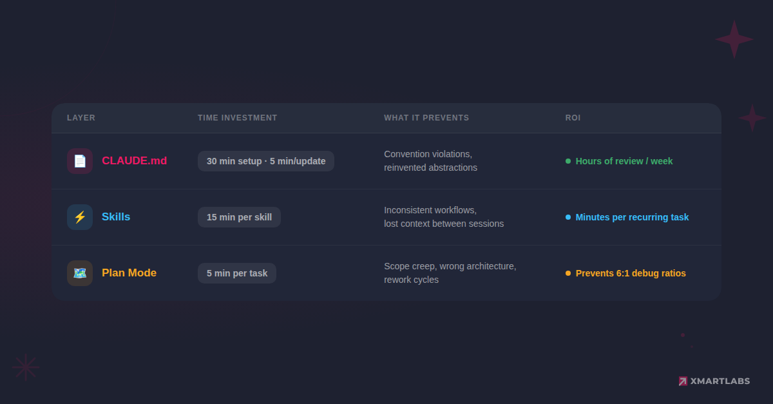773x404 pixels.
Task: Click 'Prevents 6:1 debug ratios' ROI text
Action: 631,273
